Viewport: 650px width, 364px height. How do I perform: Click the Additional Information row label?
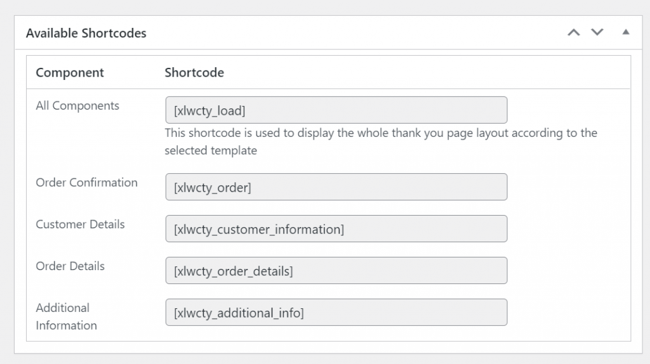[x=66, y=316]
